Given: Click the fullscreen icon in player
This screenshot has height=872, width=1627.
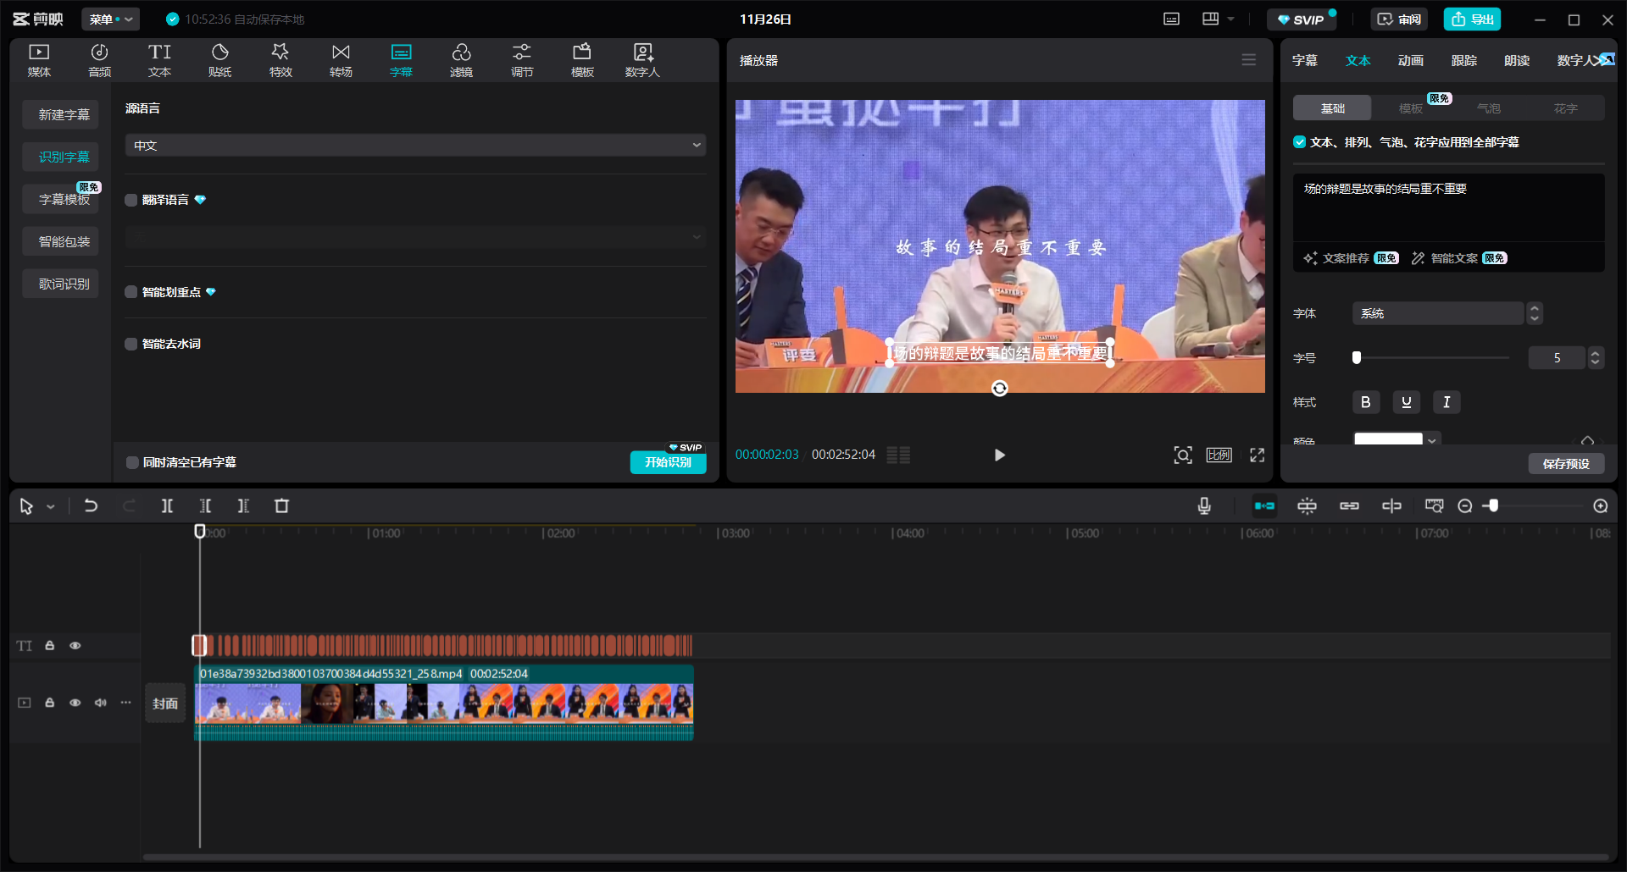Looking at the screenshot, I should click(x=1258, y=455).
